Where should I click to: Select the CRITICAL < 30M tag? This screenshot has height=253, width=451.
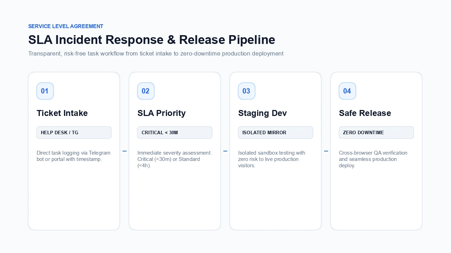[175, 132]
